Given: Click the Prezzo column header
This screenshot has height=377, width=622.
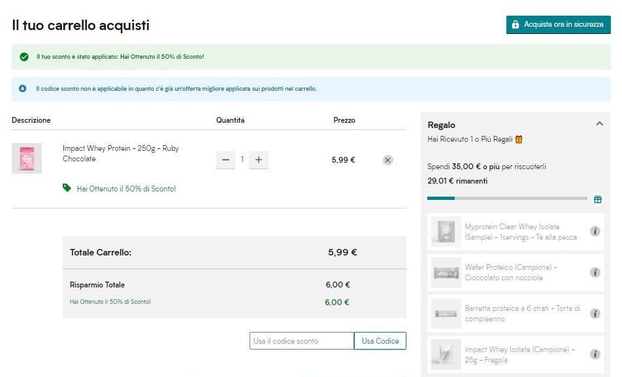Looking at the screenshot, I should (x=344, y=120).
